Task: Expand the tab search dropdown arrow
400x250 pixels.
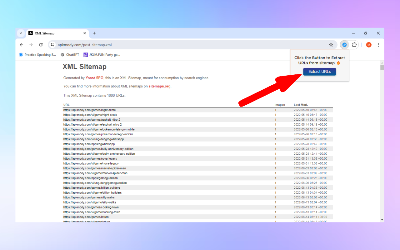Action: click(21, 33)
